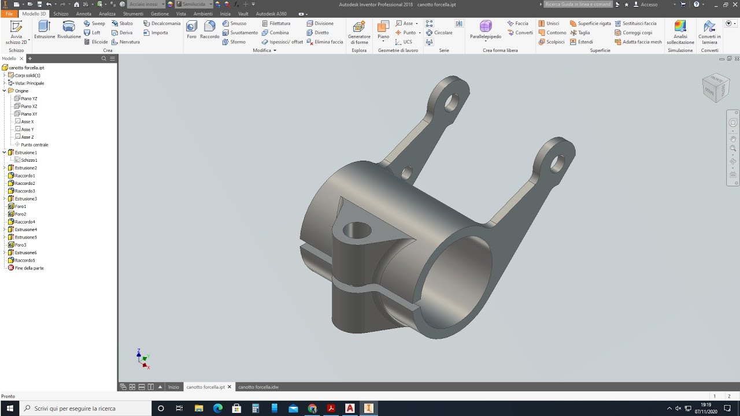Viewport: 740px width, 416px height.
Task: Open the material dropdown Acciaio inossi
Action: point(146,4)
